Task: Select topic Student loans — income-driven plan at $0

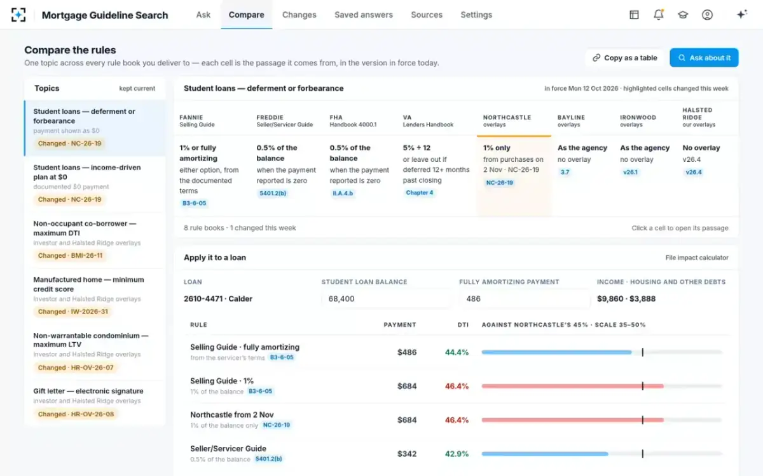Action: pyautogui.click(x=95, y=184)
